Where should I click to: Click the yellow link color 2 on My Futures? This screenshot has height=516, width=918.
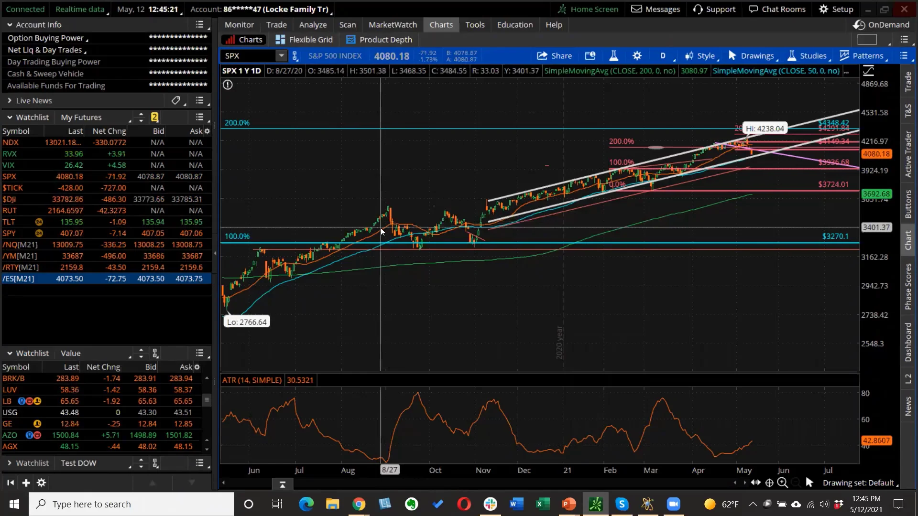[154, 118]
